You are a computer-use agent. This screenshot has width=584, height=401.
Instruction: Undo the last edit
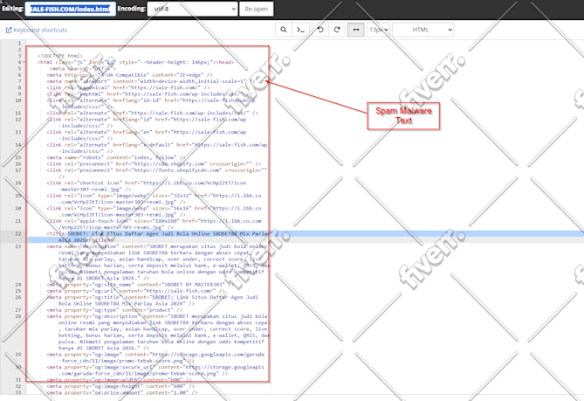tap(320, 30)
